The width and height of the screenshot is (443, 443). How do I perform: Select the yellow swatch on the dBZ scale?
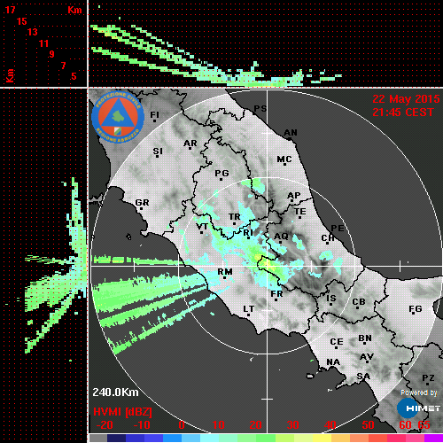point(322,438)
